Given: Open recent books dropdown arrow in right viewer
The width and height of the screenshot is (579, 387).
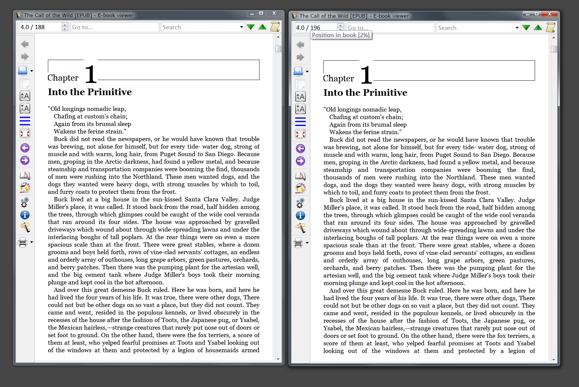Looking at the screenshot, I should pos(307,71).
